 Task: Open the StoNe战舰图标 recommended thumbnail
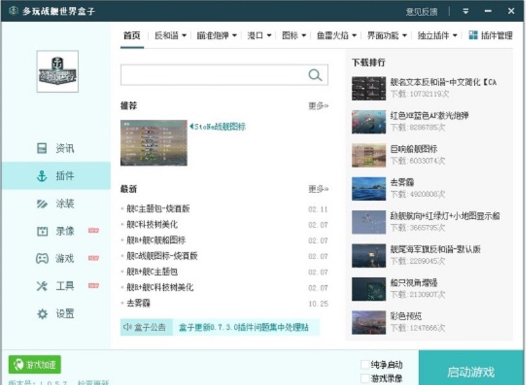[154, 143]
